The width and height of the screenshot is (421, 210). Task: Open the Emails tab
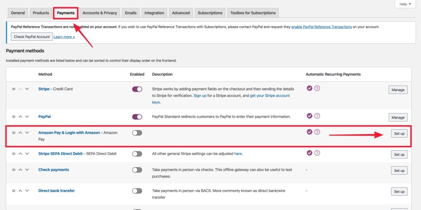point(131,13)
